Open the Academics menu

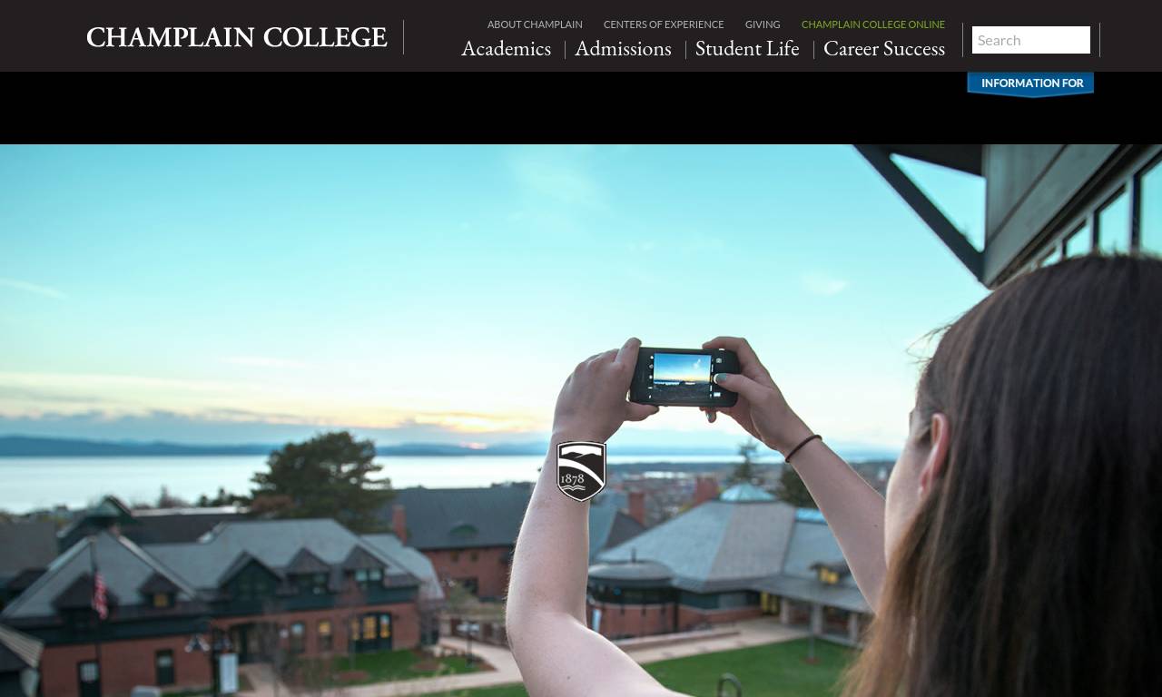tap(506, 48)
